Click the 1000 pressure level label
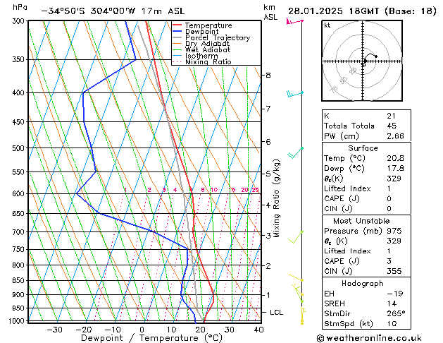Viewport: 443px width, 343px height. [17, 321]
